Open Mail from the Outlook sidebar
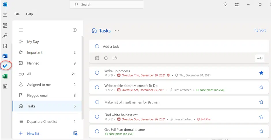Image resolution: width=271 pixels, height=140 pixels. [5, 15]
